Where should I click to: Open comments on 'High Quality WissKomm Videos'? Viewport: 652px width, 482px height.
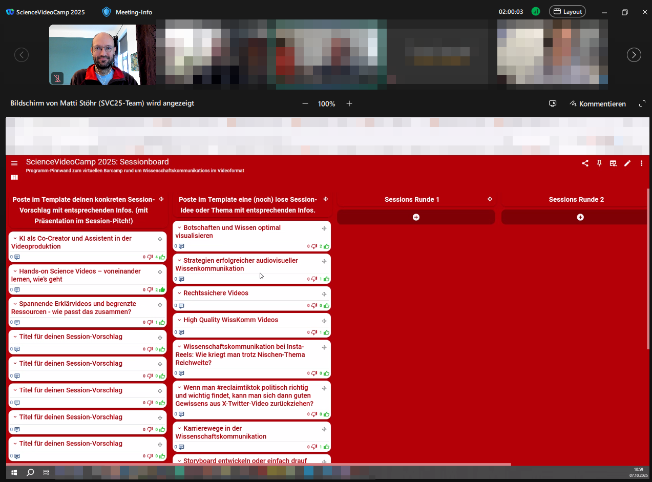pos(181,332)
